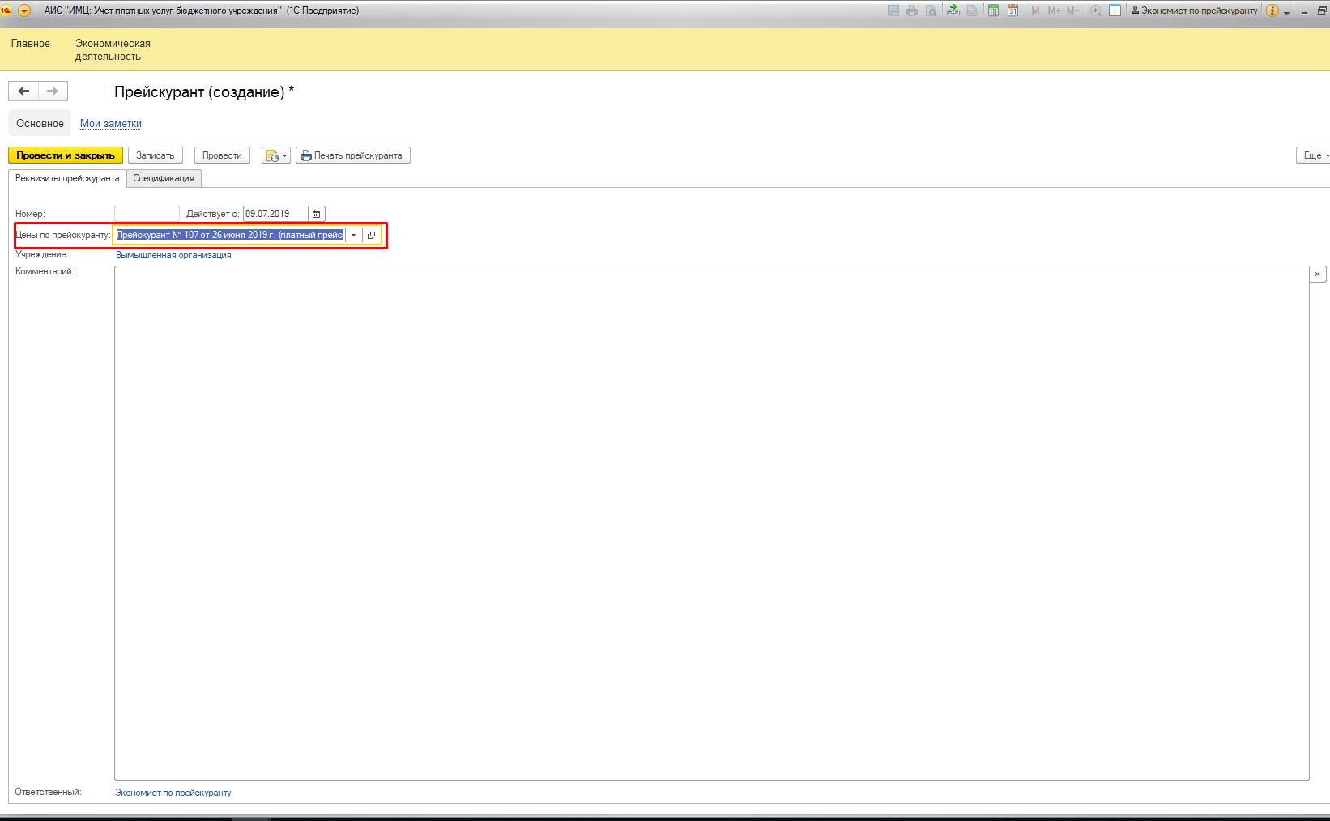Viewport: 1330px width, 821px height.
Task: Expand the create-based-on document dropdown
Action: point(275,155)
